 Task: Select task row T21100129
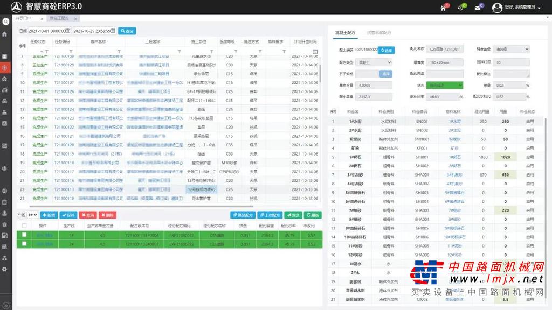168,65
